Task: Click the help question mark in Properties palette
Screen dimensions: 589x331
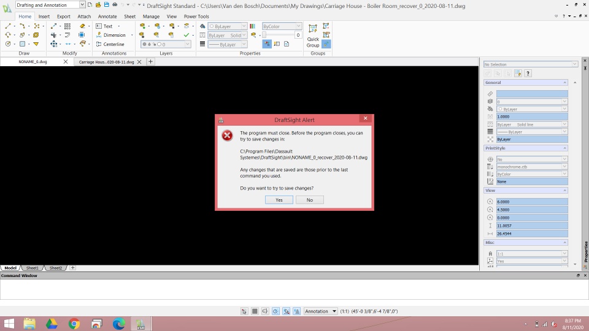Action: (x=528, y=73)
